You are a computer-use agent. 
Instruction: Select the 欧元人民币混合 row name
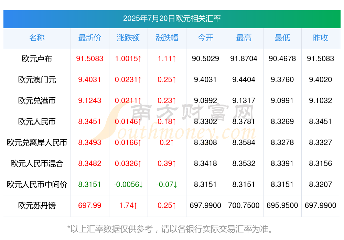[37, 164]
